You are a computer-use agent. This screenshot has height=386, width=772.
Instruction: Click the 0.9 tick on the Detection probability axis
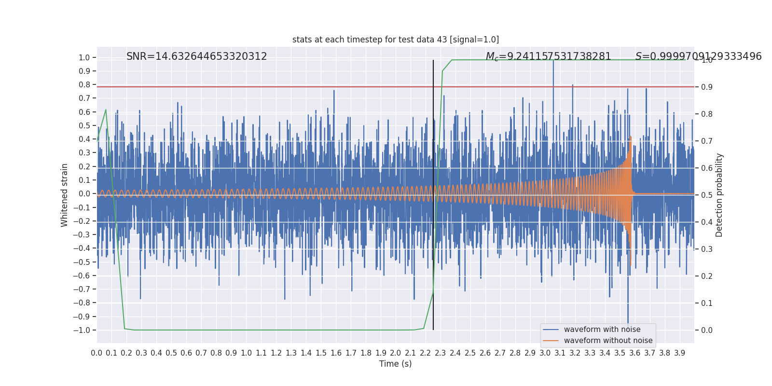coord(707,87)
